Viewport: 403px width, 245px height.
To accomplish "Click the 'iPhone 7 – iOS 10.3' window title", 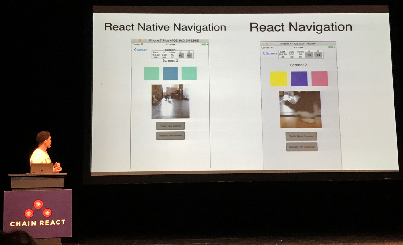I will [298, 44].
